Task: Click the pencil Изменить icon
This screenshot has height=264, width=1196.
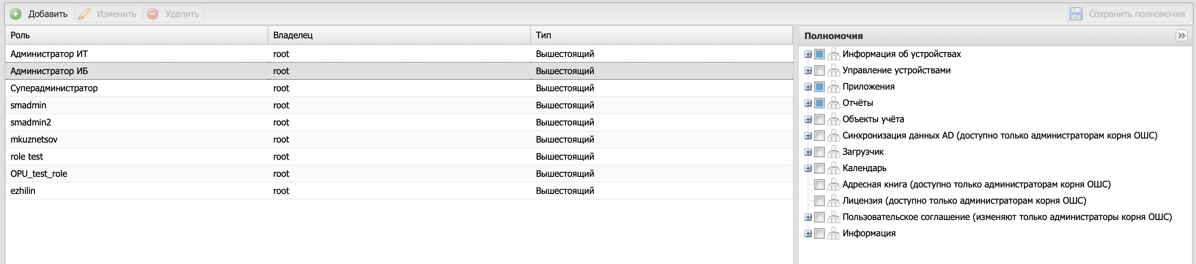Action: [x=84, y=14]
